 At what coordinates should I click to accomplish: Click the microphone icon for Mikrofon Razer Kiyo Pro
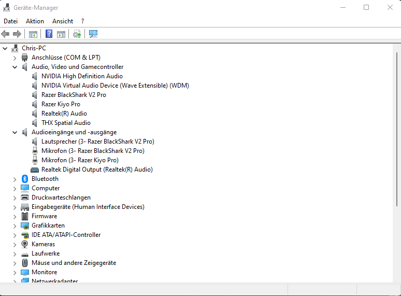point(35,160)
